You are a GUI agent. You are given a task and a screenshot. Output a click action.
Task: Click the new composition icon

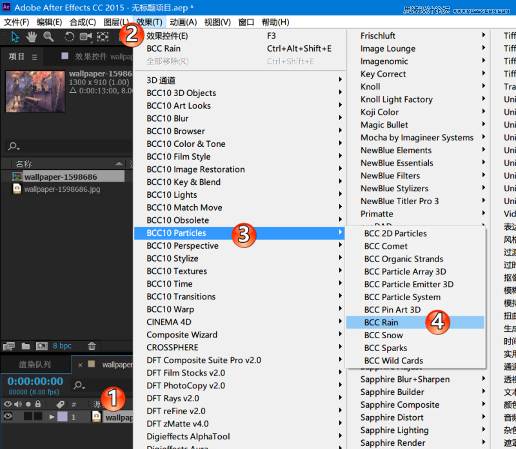point(42,346)
